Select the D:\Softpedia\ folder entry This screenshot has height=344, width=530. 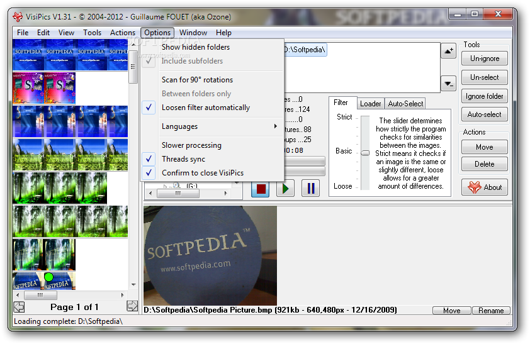click(x=305, y=50)
